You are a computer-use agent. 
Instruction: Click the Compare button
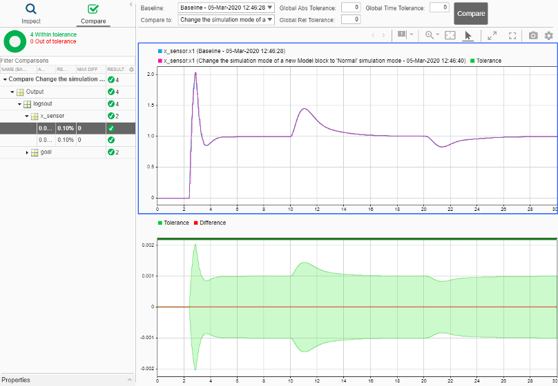471,14
